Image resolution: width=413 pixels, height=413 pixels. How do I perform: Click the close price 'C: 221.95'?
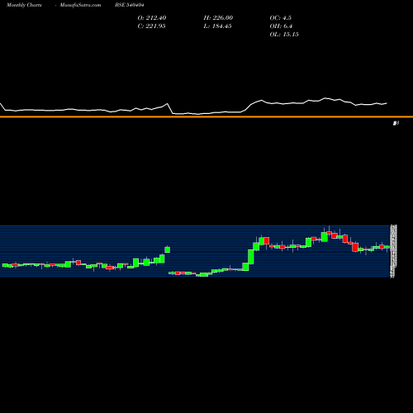[x=151, y=26]
